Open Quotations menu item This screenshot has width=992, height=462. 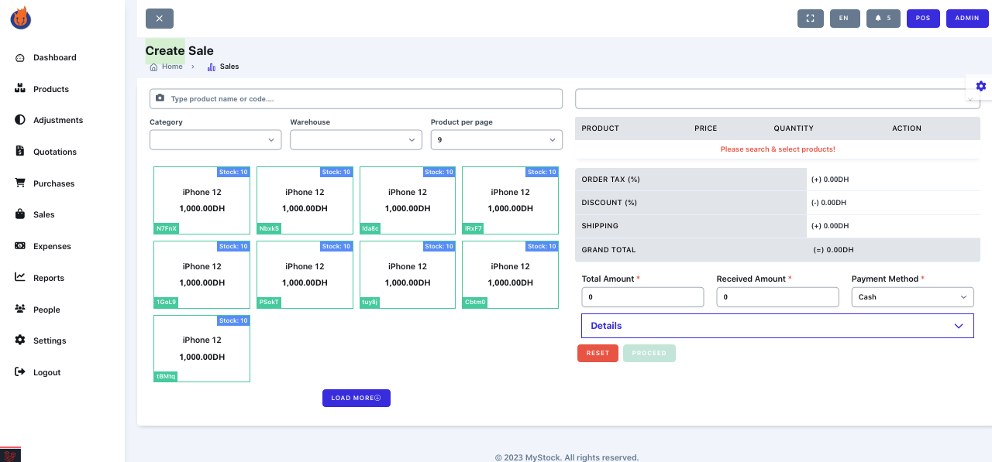click(x=55, y=152)
